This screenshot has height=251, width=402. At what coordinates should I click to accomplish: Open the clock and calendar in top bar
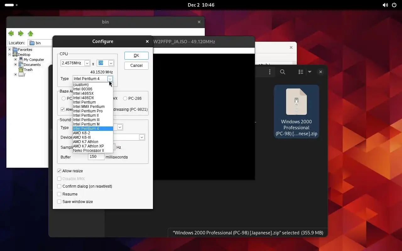coord(201,5)
